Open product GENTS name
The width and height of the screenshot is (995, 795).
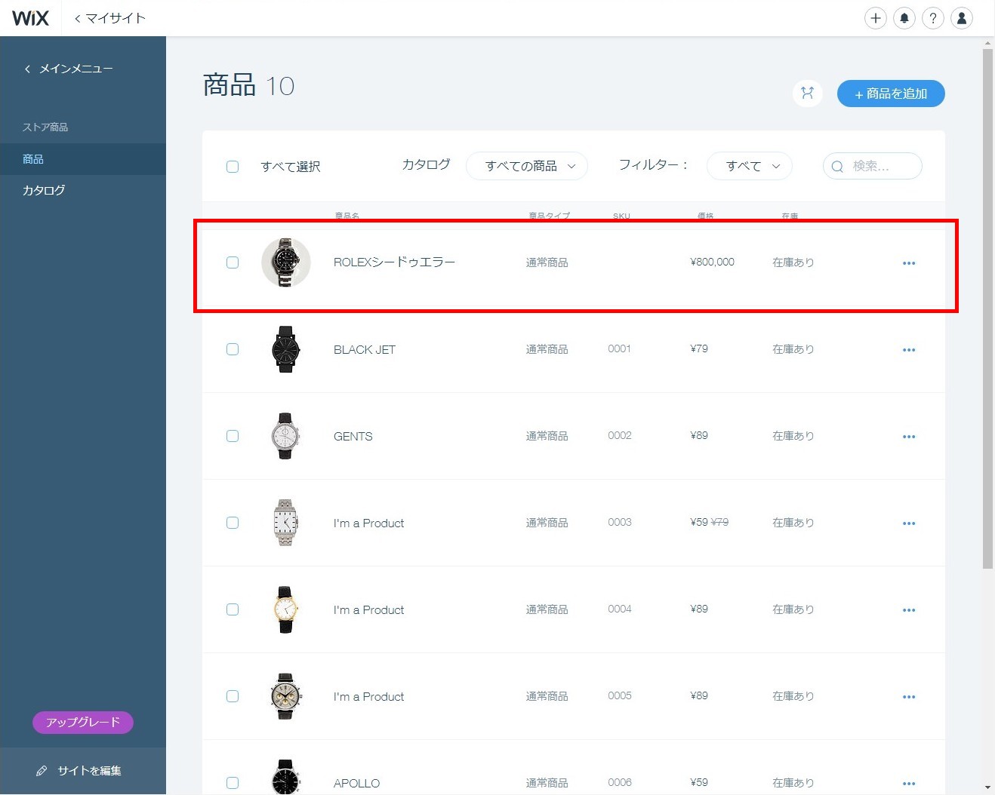(x=353, y=436)
